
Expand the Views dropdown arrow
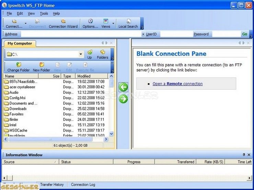113,23
